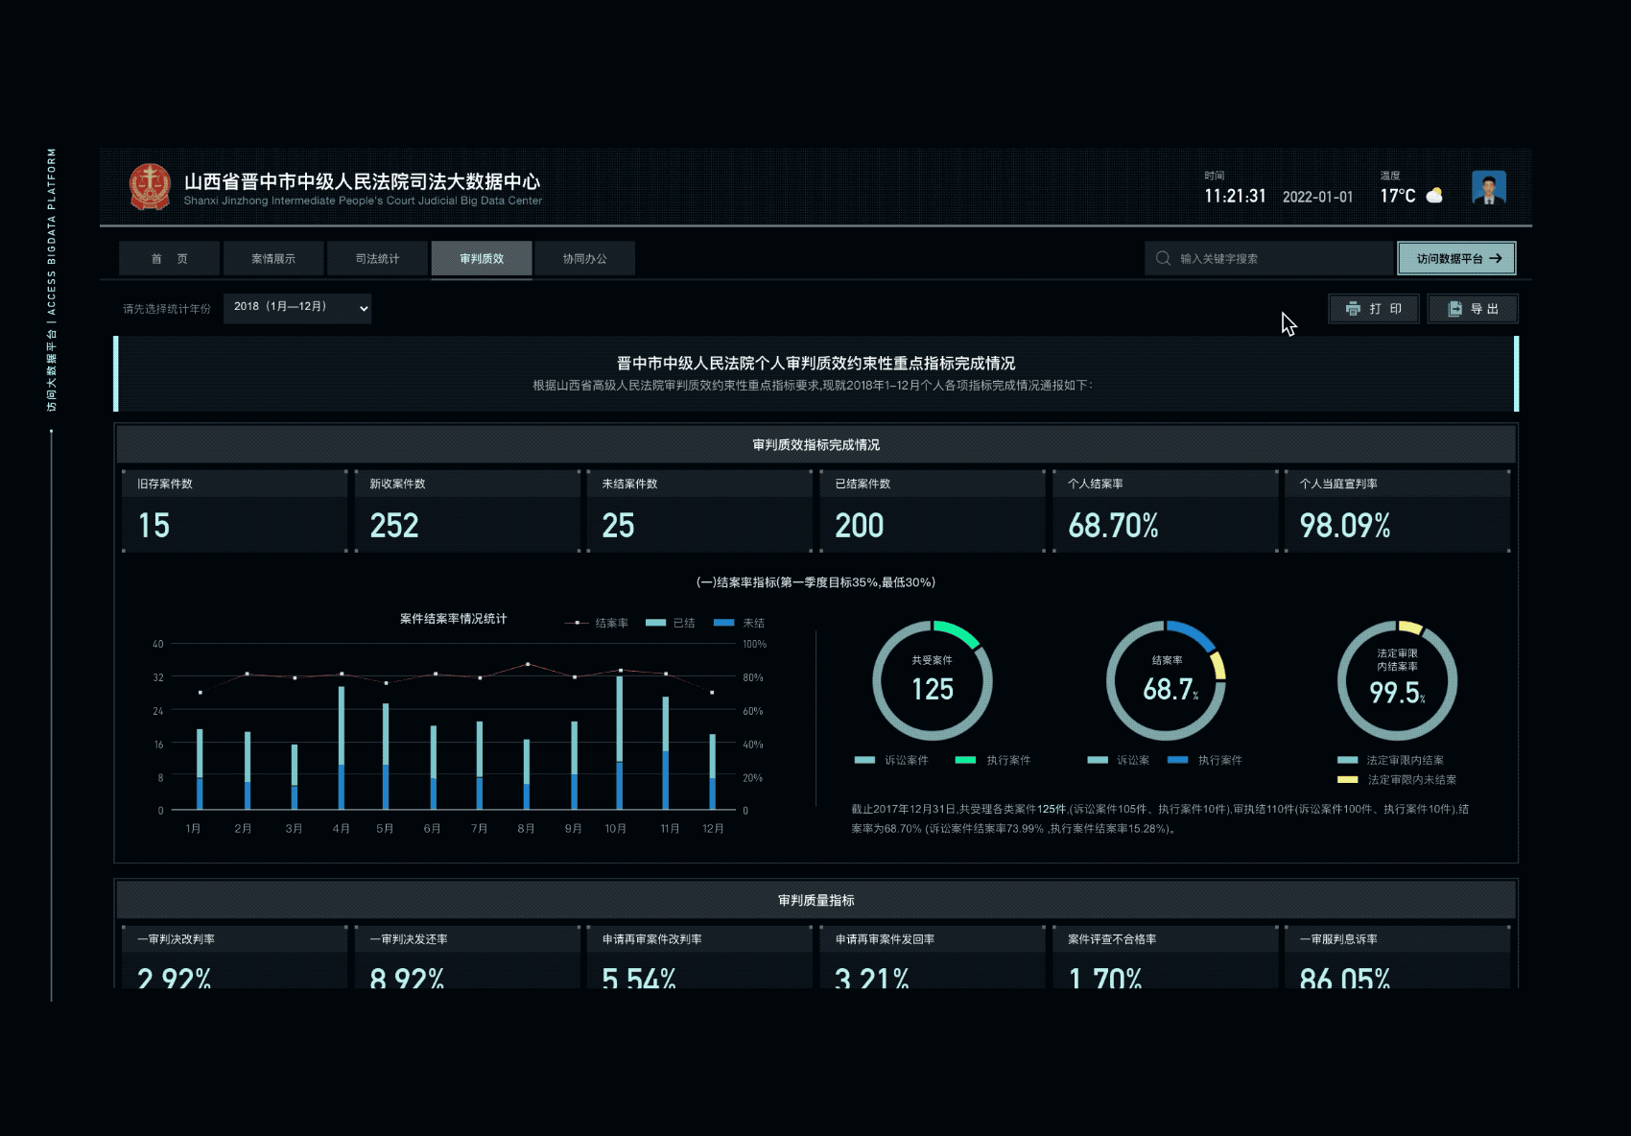Click the 旧存案件数 15 card

click(x=234, y=510)
